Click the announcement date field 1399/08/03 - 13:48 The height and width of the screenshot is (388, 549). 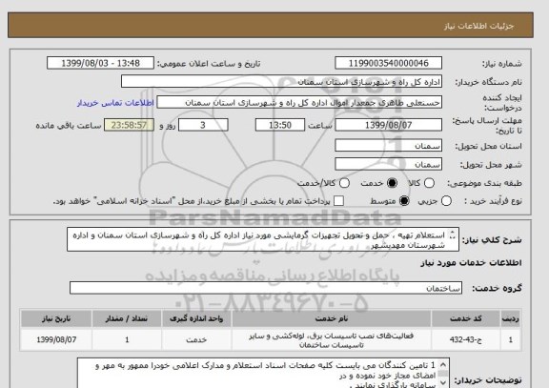click(x=100, y=63)
